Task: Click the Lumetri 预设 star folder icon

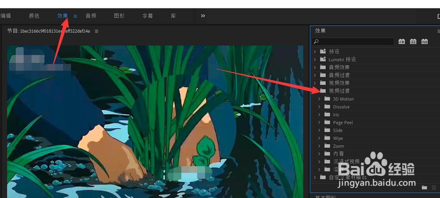Action: coord(323,59)
